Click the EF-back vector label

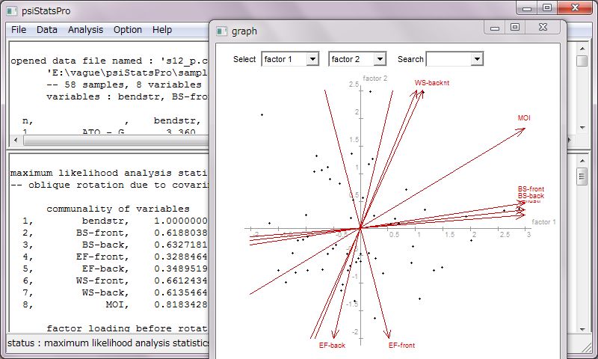332,346
